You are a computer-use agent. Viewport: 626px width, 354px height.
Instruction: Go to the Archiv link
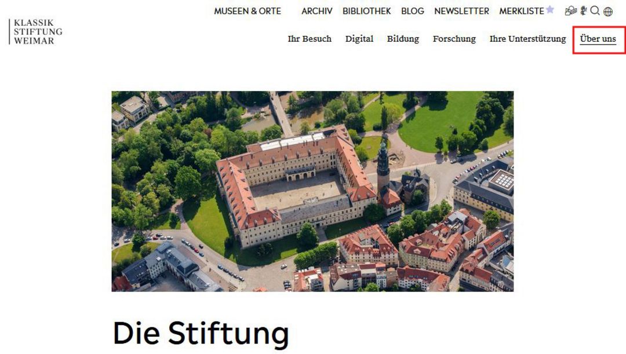point(317,11)
